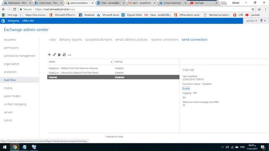Open mobile section
The image size is (269, 151).
8,88
